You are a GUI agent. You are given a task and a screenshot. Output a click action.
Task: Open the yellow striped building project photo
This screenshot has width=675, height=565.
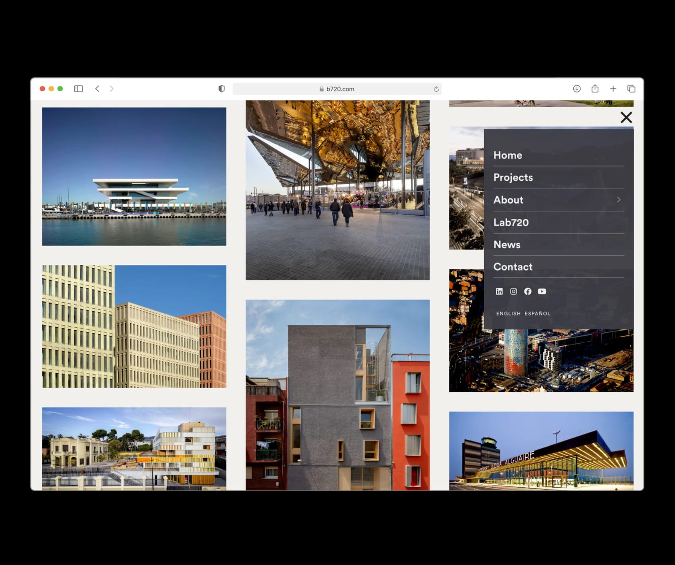pos(134,449)
